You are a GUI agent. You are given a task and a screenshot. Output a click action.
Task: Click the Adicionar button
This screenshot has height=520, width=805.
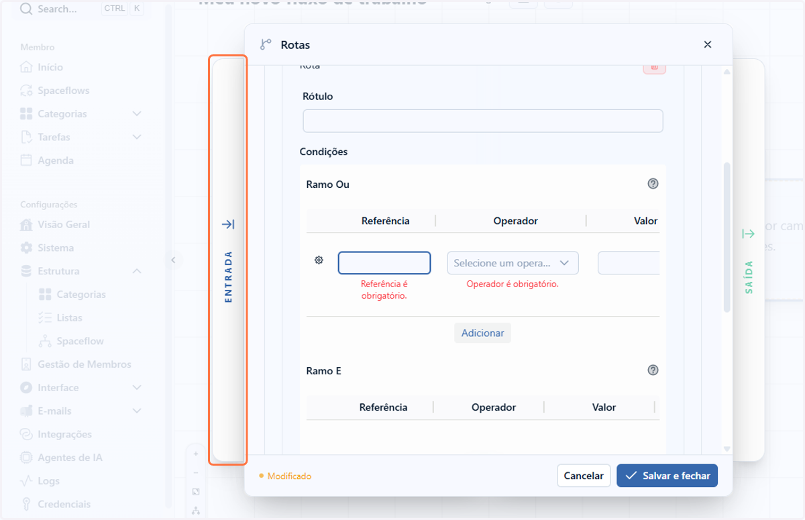(x=483, y=333)
